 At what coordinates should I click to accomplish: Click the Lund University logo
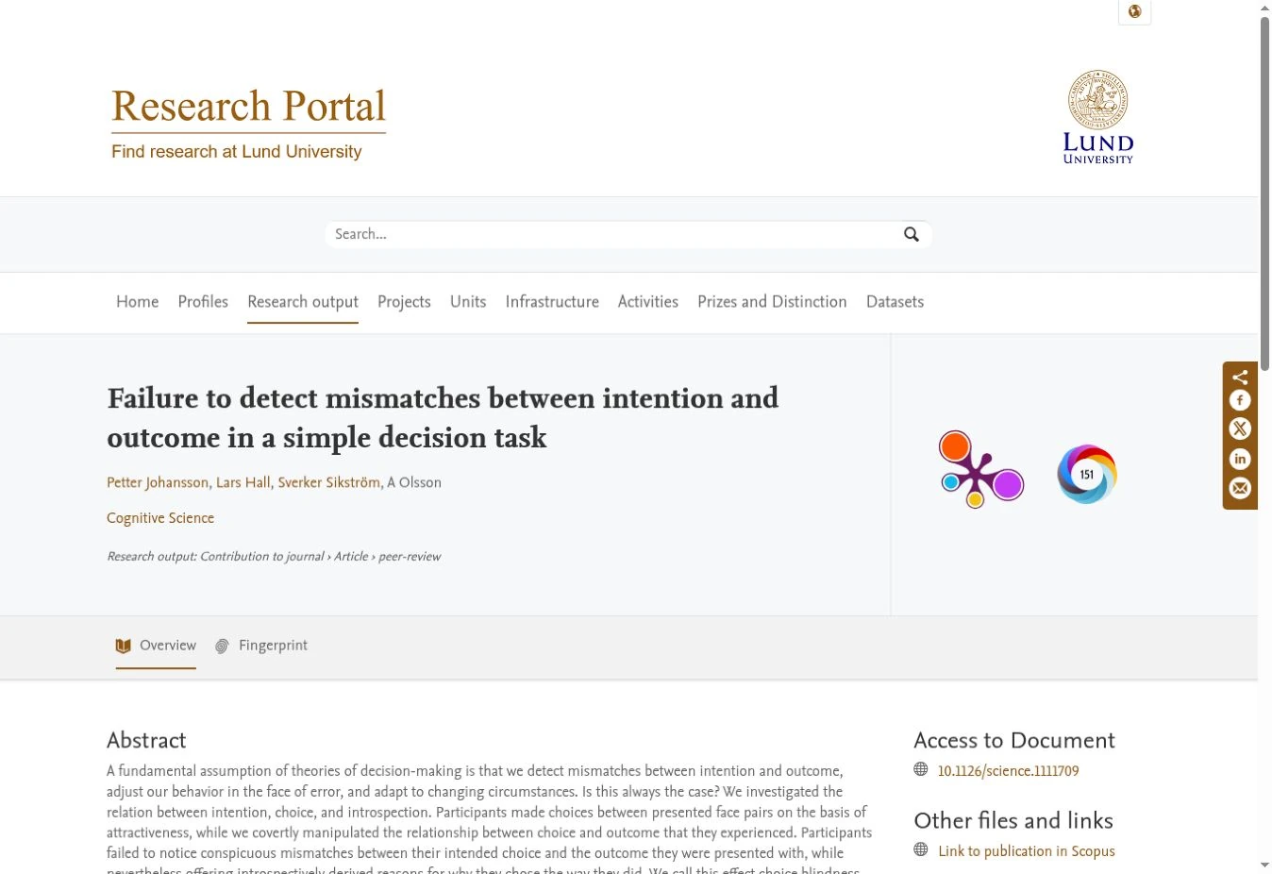tap(1098, 117)
